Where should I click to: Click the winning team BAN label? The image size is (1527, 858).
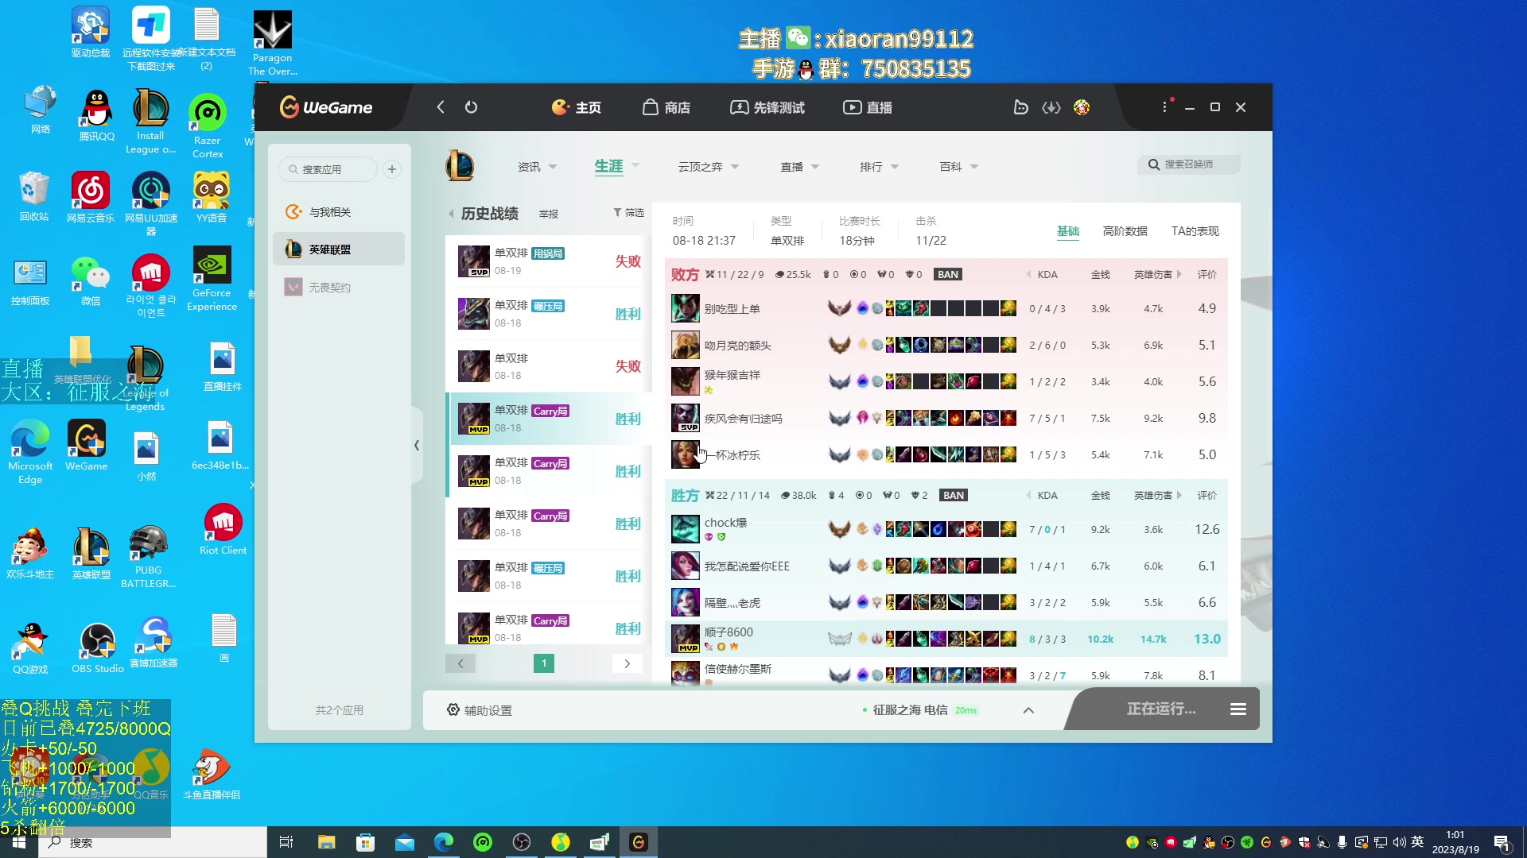click(x=954, y=496)
